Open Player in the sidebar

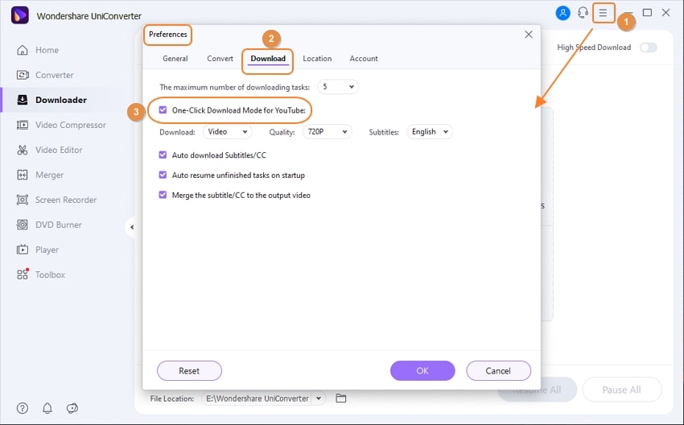point(47,250)
